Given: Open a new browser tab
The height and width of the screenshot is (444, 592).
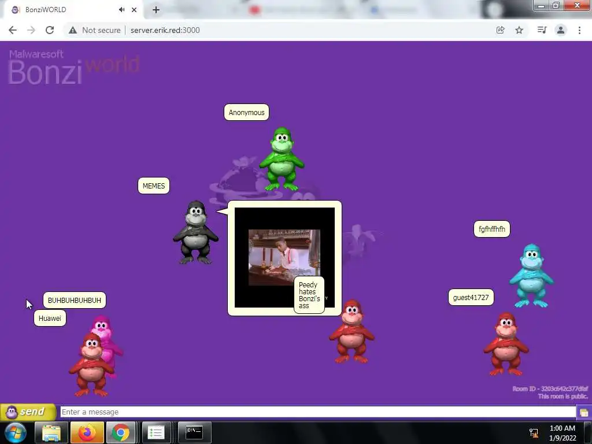Looking at the screenshot, I should click(156, 10).
